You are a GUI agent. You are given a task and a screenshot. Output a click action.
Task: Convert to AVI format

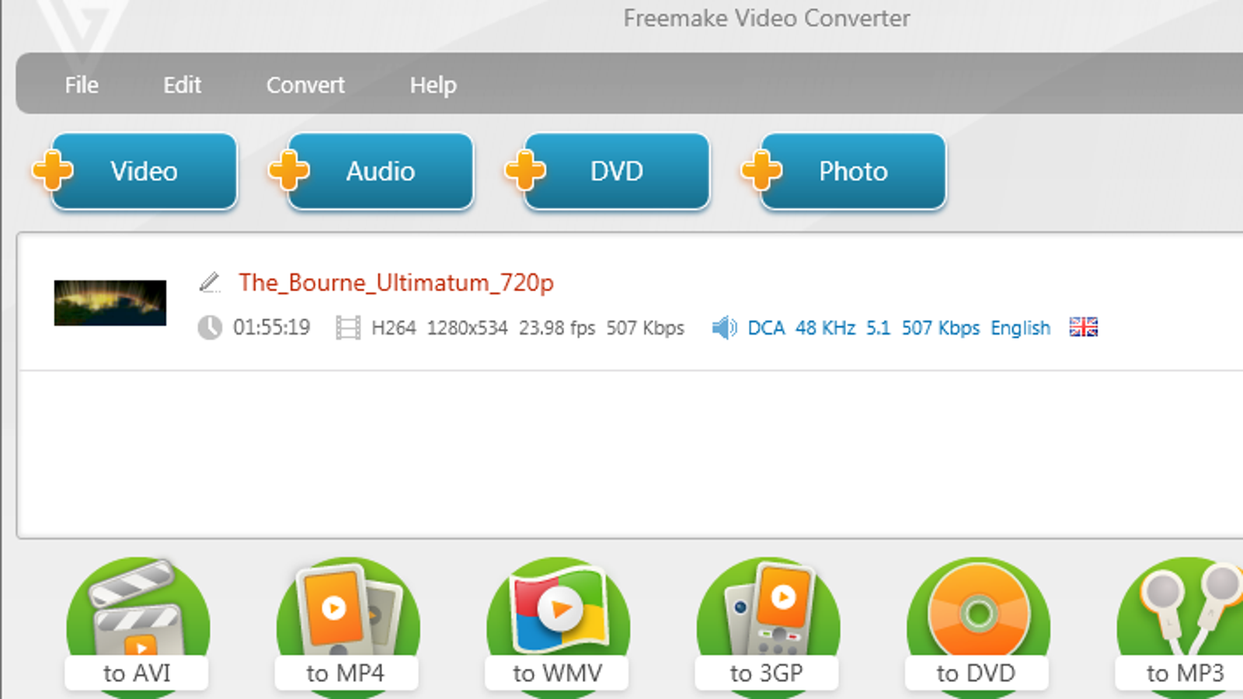tap(138, 626)
